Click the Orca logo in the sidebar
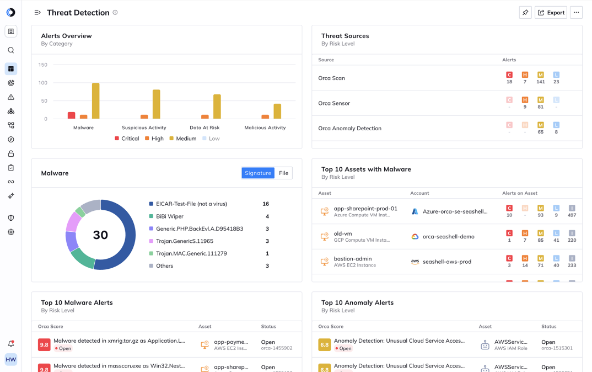 coord(10,13)
